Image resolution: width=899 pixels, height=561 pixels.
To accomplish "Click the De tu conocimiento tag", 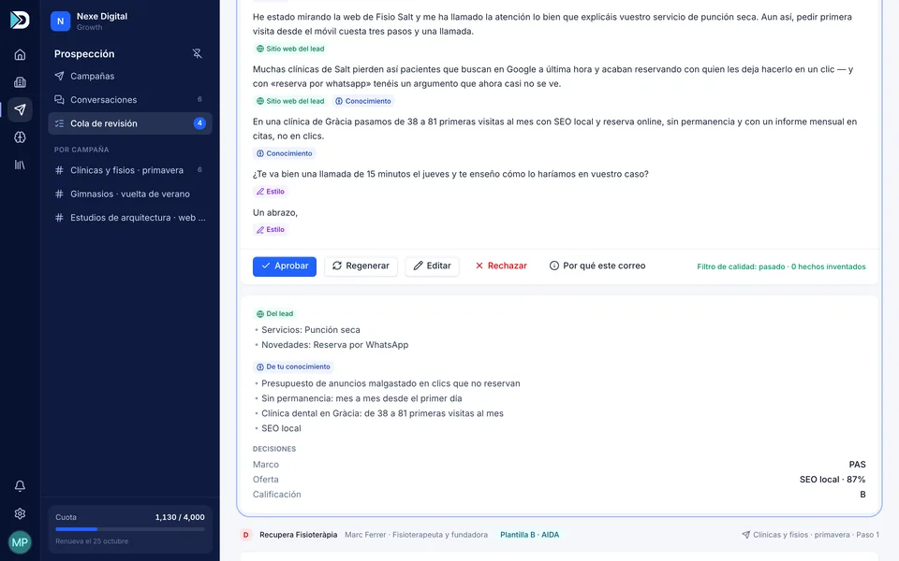I will [293, 367].
